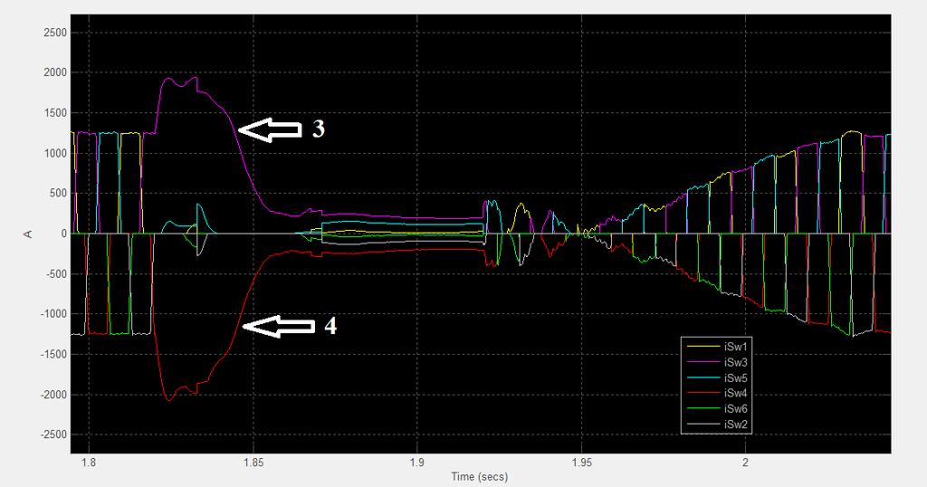The image size is (927, 487).
Task: Click the 1.85 time axis tick label
Action: coord(253,463)
